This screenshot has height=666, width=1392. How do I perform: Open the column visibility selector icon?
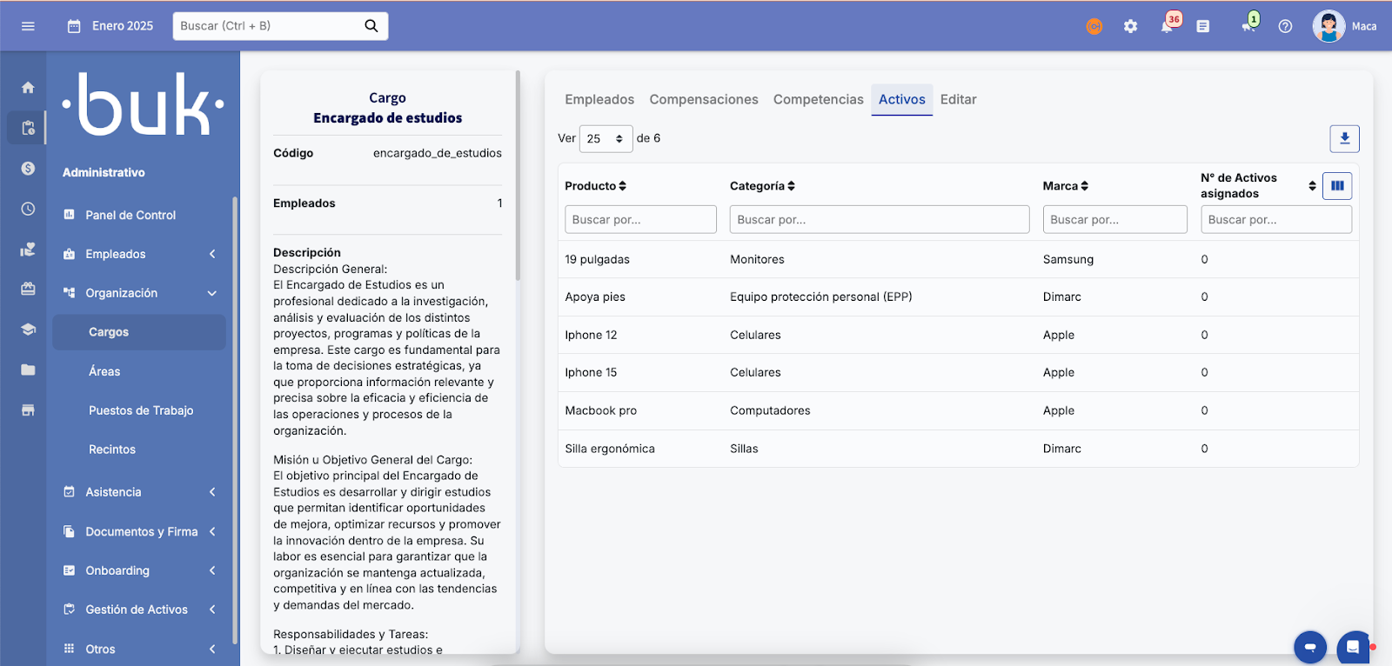click(x=1337, y=186)
